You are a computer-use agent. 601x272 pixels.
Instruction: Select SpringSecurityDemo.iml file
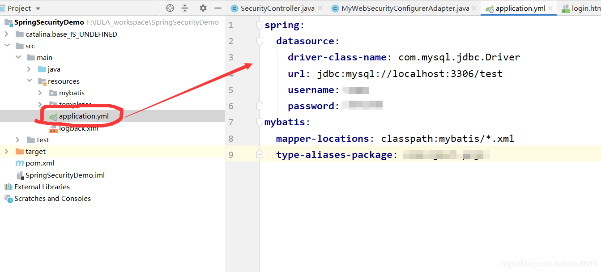point(65,175)
